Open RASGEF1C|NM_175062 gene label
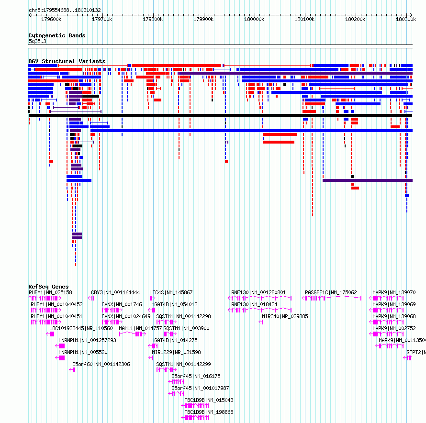Image resolution: width=426 pixels, height=423 pixels. [x=331, y=292]
